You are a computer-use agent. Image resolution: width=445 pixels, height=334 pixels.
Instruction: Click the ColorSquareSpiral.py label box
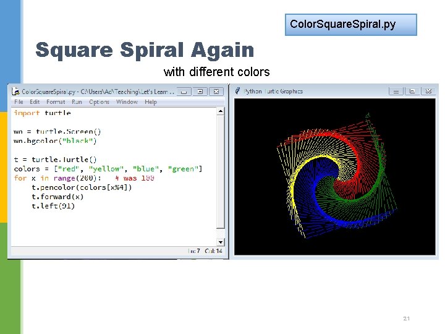click(x=351, y=25)
